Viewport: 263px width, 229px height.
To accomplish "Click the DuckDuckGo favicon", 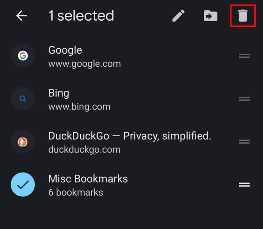I will (23, 142).
